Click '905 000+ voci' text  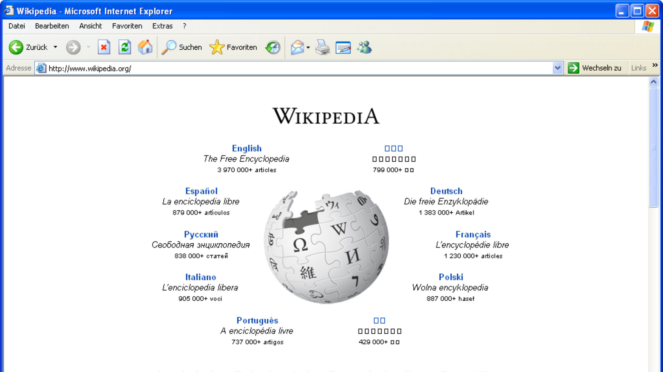tap(200, 299)
